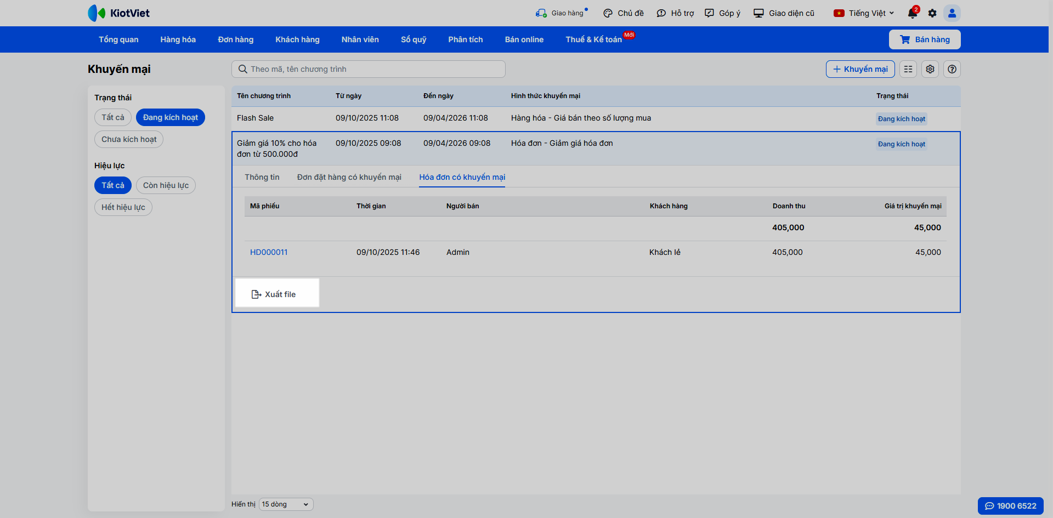Viewport: 1053px width, 518px height.
Task: Open the Khách hàng menu
Action: pos(297,39)
